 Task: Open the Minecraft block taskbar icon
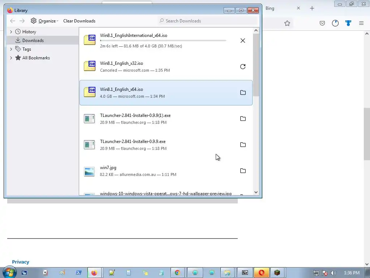point(277,273)
